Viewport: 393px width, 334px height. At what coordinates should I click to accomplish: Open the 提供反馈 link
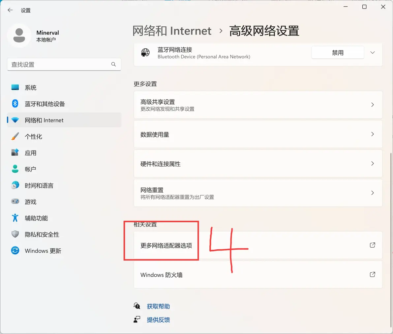(x=158, y=320)
